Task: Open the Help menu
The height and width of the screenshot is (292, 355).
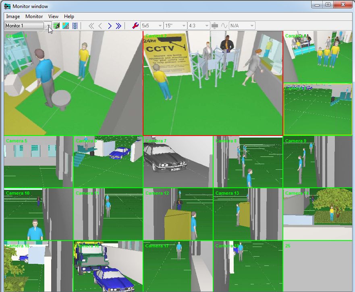Action: click(69, 16)
